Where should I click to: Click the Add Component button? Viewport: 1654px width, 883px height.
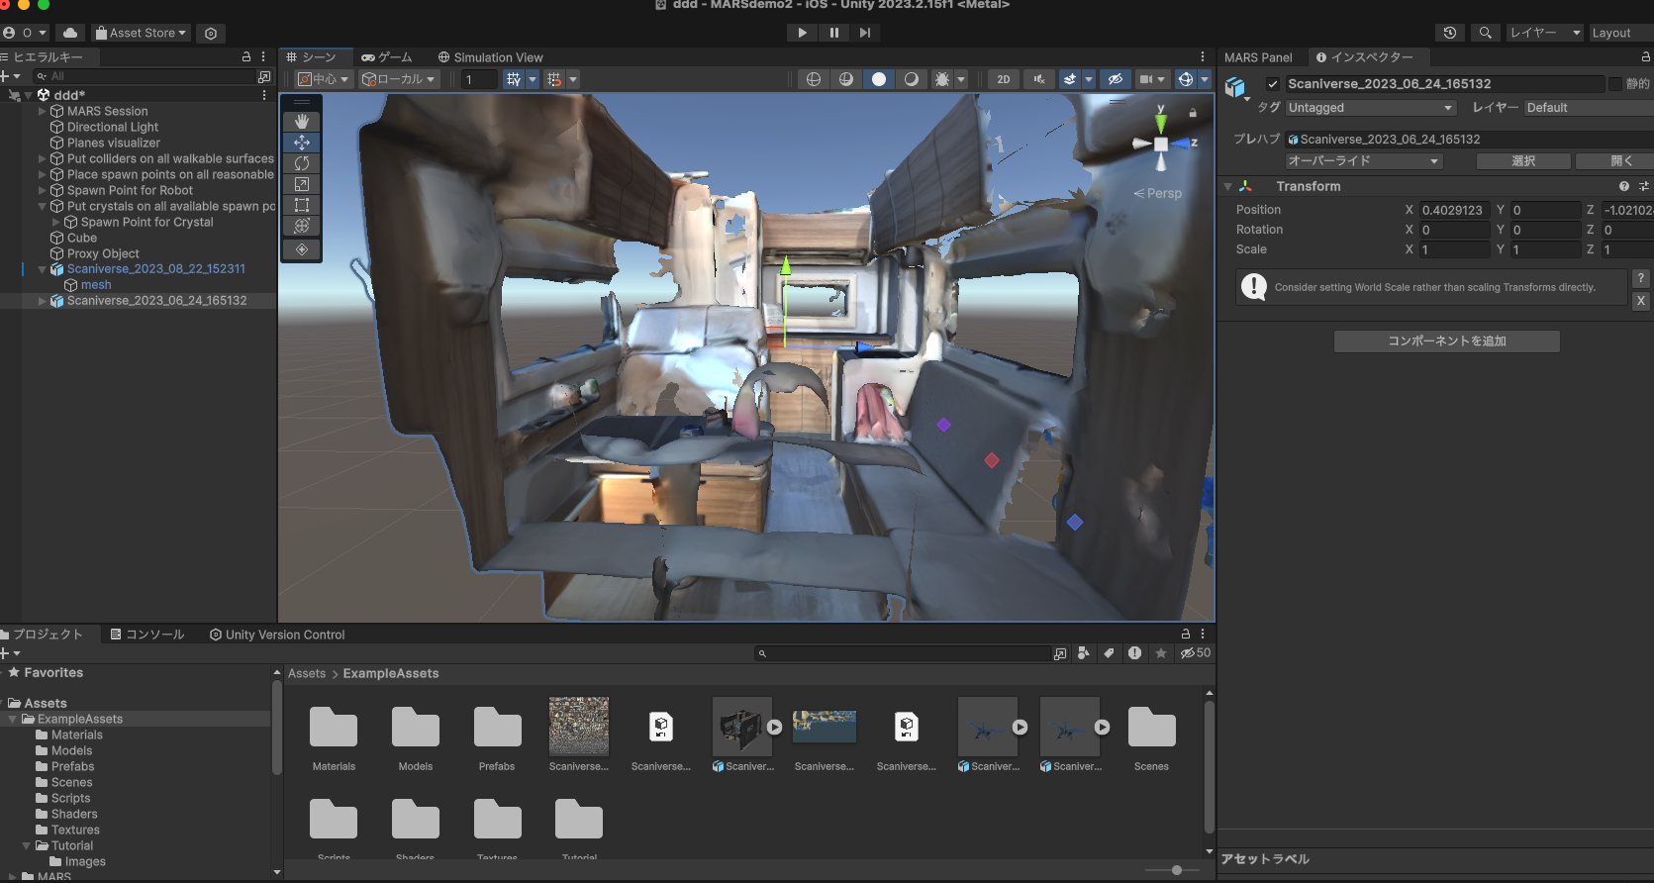click(x=1446, y=342)
